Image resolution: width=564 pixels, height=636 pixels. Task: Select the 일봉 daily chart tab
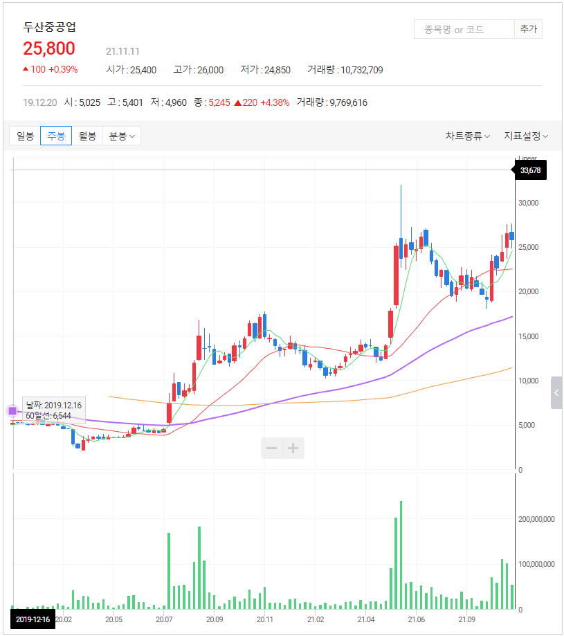point(25,136)
